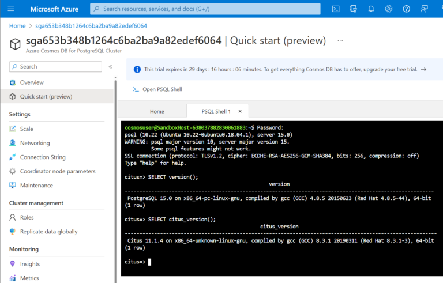This screenshot has height=283, width=443.
Task: Go to Home breadcrumb link
Action: click(x=17, y=26)
